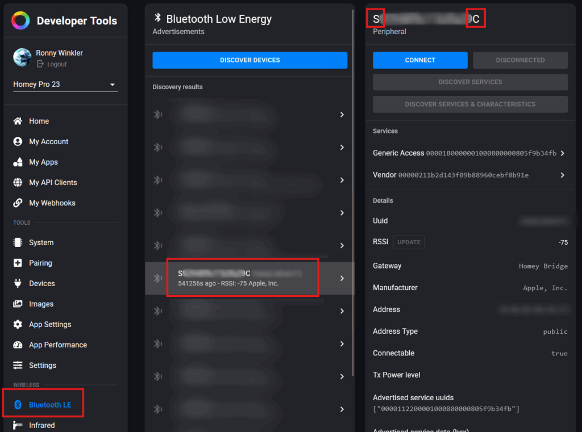Open the Images tool
This screenshot has height=432, width=582.
coord(41,304)
